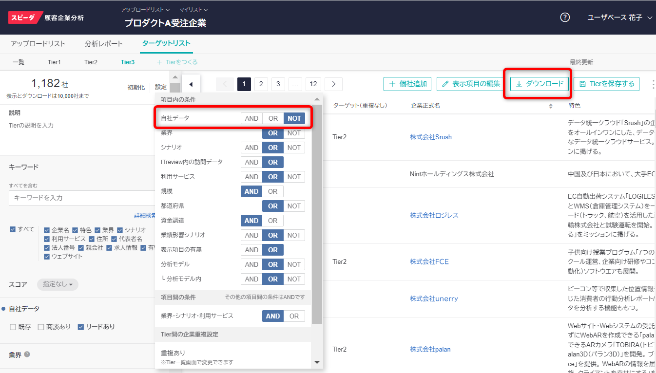Open the アップロードリスト dropdown in header
656x373 pixels.
tap(145, 10)
